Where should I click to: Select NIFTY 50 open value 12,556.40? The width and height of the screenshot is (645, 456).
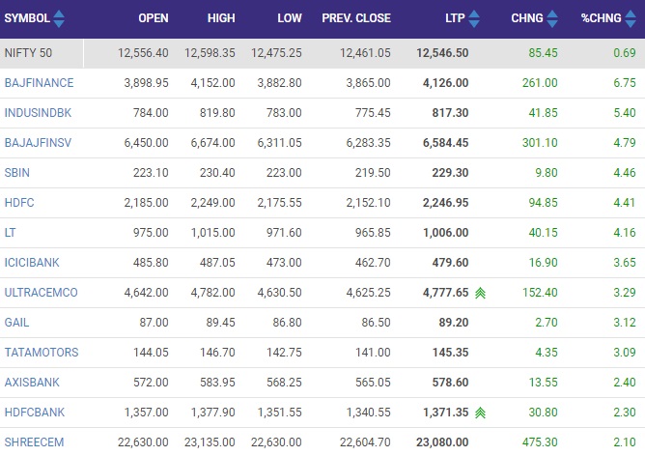143,53
